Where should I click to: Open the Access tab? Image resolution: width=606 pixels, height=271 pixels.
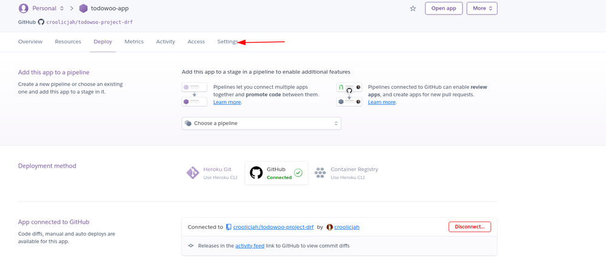click(196, 42)
